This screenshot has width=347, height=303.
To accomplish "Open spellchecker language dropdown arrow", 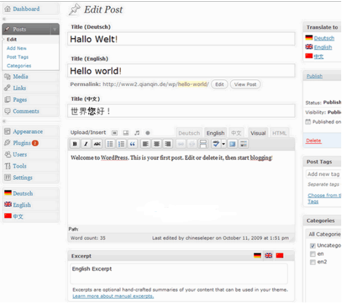I will (x=223, y=144).
